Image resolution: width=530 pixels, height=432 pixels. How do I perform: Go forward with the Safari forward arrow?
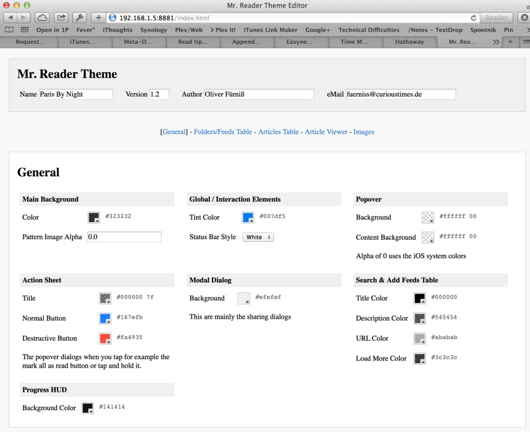(x=23, y=18)
